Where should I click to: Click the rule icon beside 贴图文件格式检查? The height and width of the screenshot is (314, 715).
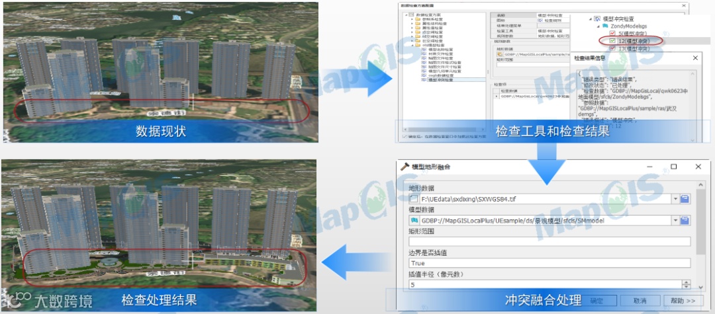click(x=424, y=63)
